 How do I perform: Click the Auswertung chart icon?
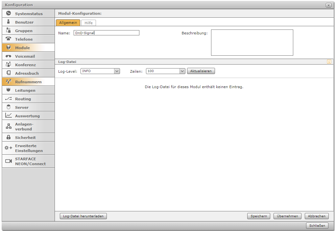[9, 116]
